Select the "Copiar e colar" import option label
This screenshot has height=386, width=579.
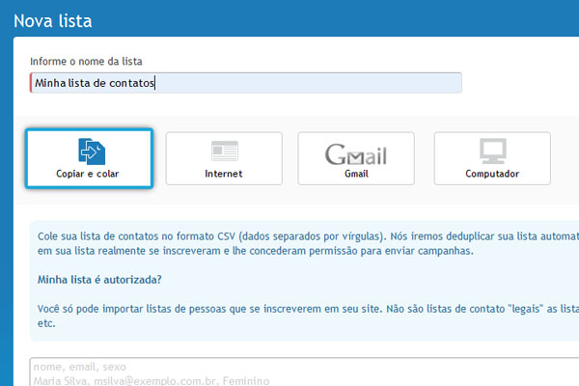point(89,174)
